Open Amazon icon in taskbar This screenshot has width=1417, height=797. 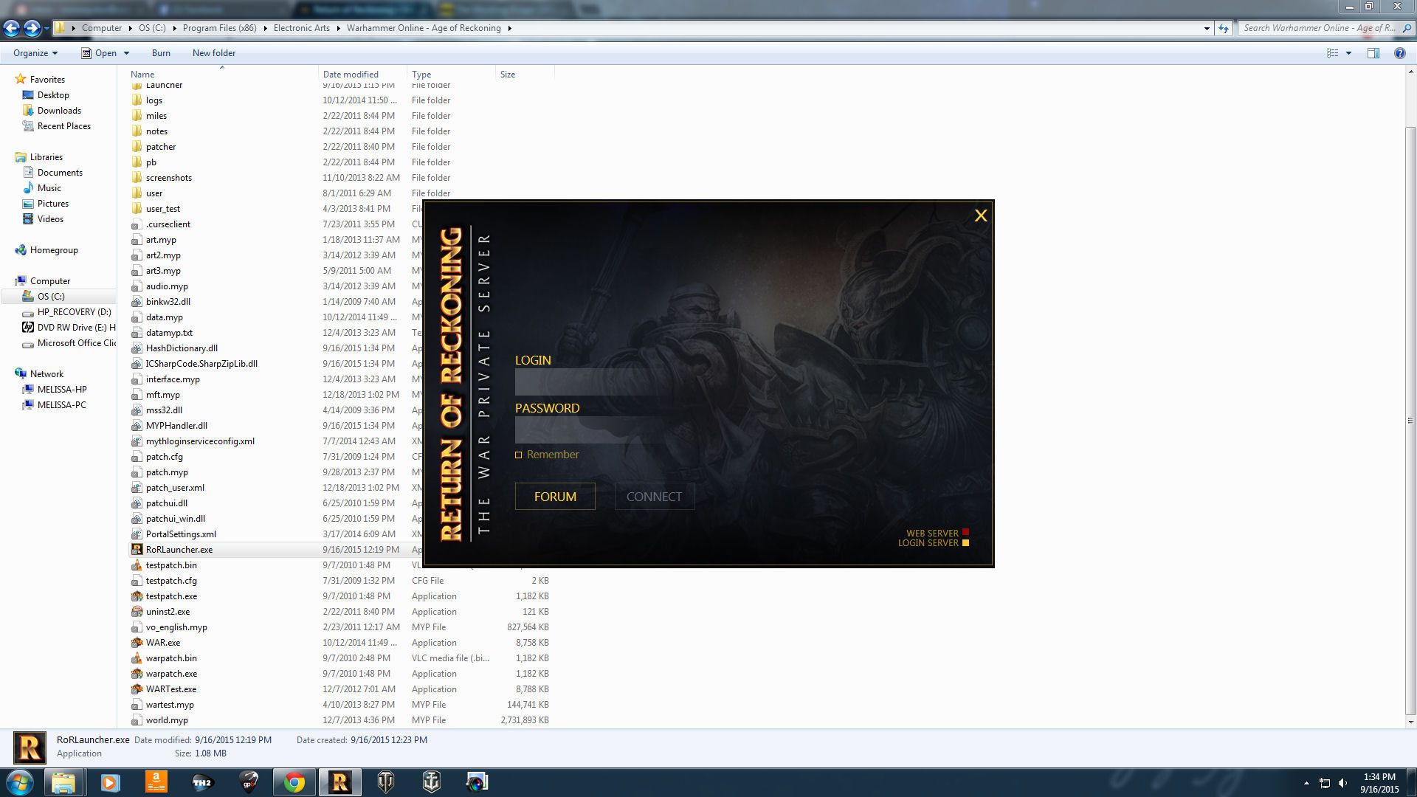click(156, 782)
